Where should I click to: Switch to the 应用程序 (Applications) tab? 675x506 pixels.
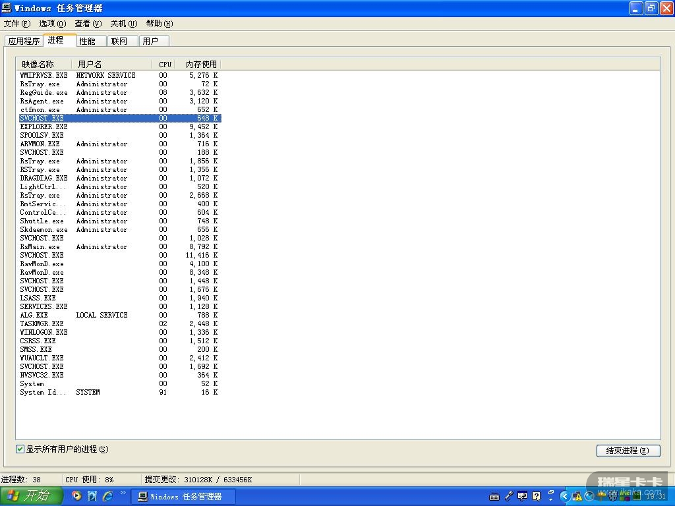click(x=24, y=41)
